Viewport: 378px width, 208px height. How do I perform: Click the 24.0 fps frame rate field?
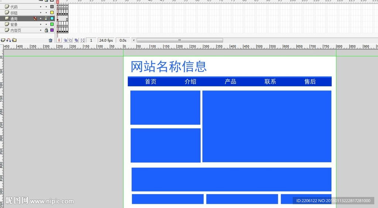(x=106, y=40)
